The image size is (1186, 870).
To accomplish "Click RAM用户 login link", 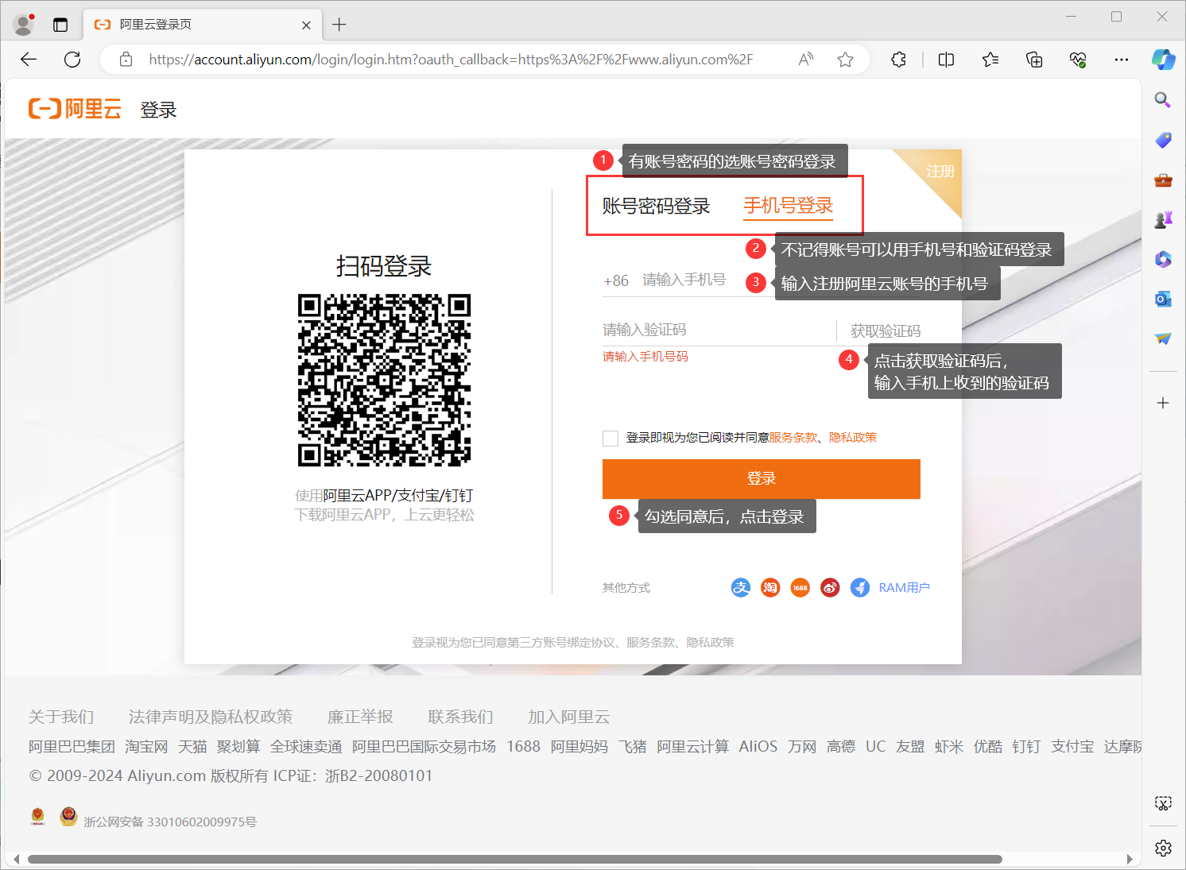I will coord(904,588).
